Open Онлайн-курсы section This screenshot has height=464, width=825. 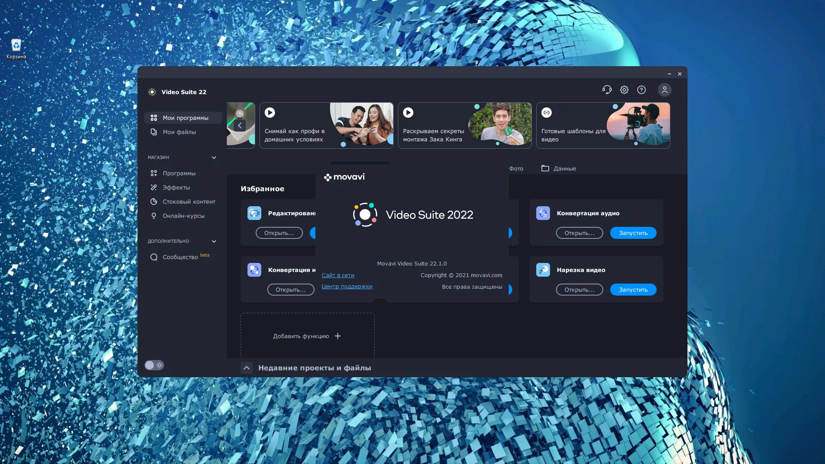tap(183, 216)
